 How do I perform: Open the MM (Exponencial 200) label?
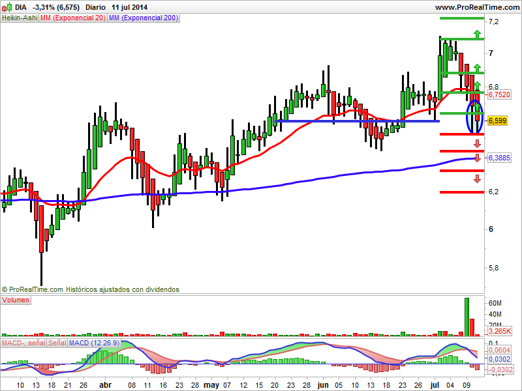point(144,18)
